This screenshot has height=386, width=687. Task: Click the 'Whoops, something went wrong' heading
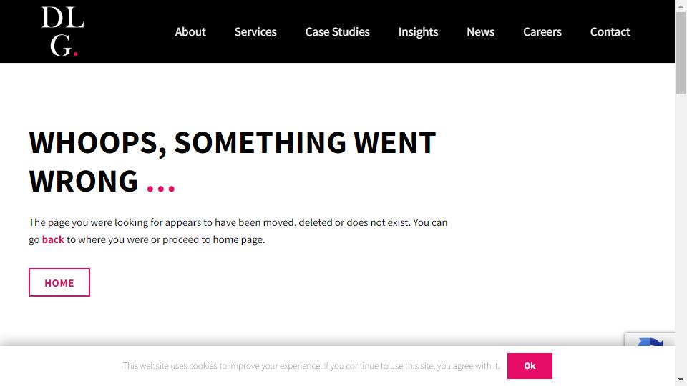[x=232, y=162]
